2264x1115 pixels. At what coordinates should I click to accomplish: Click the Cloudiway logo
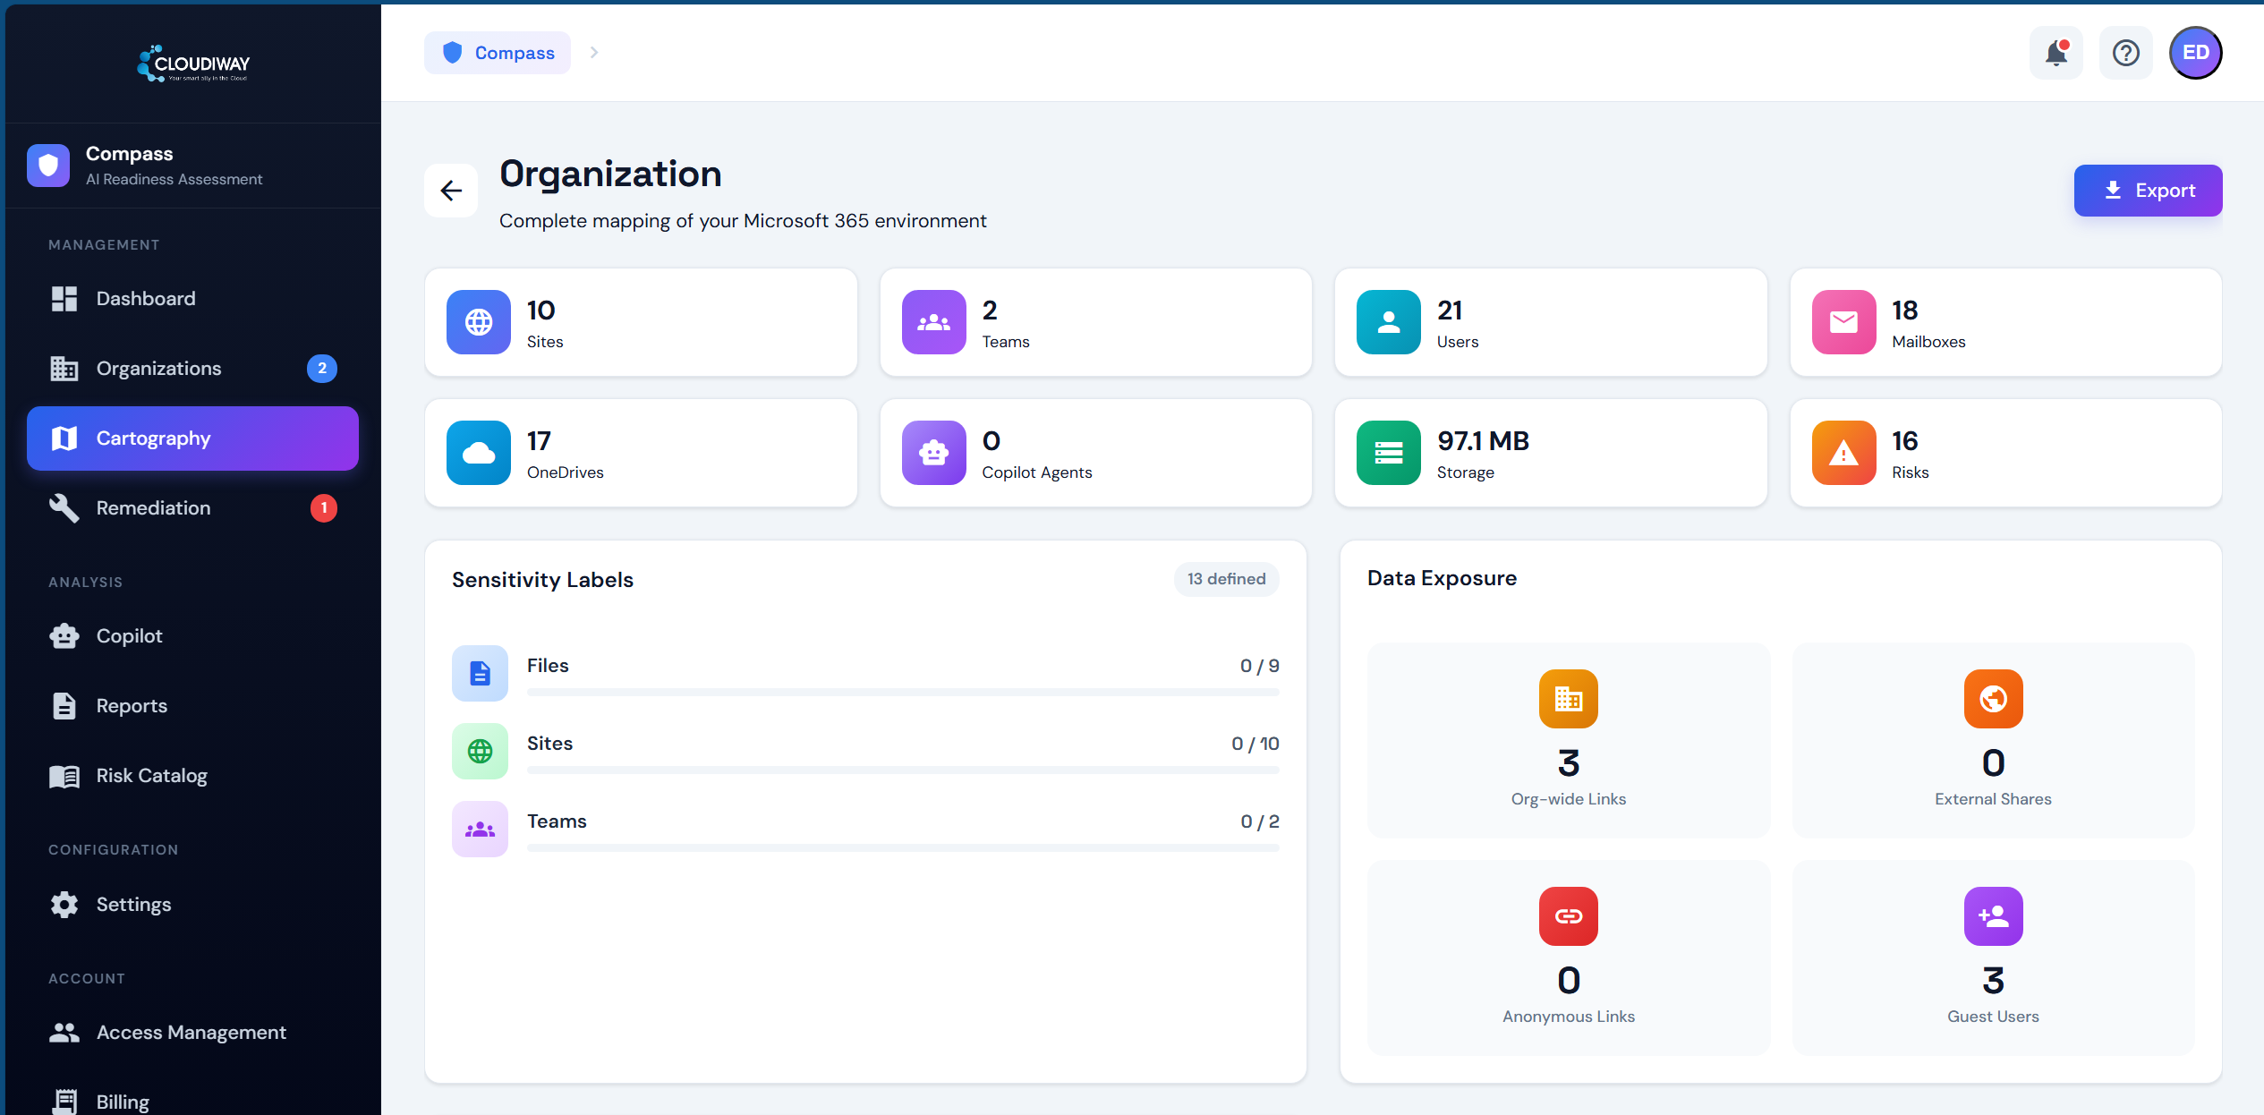click(193, 64)
